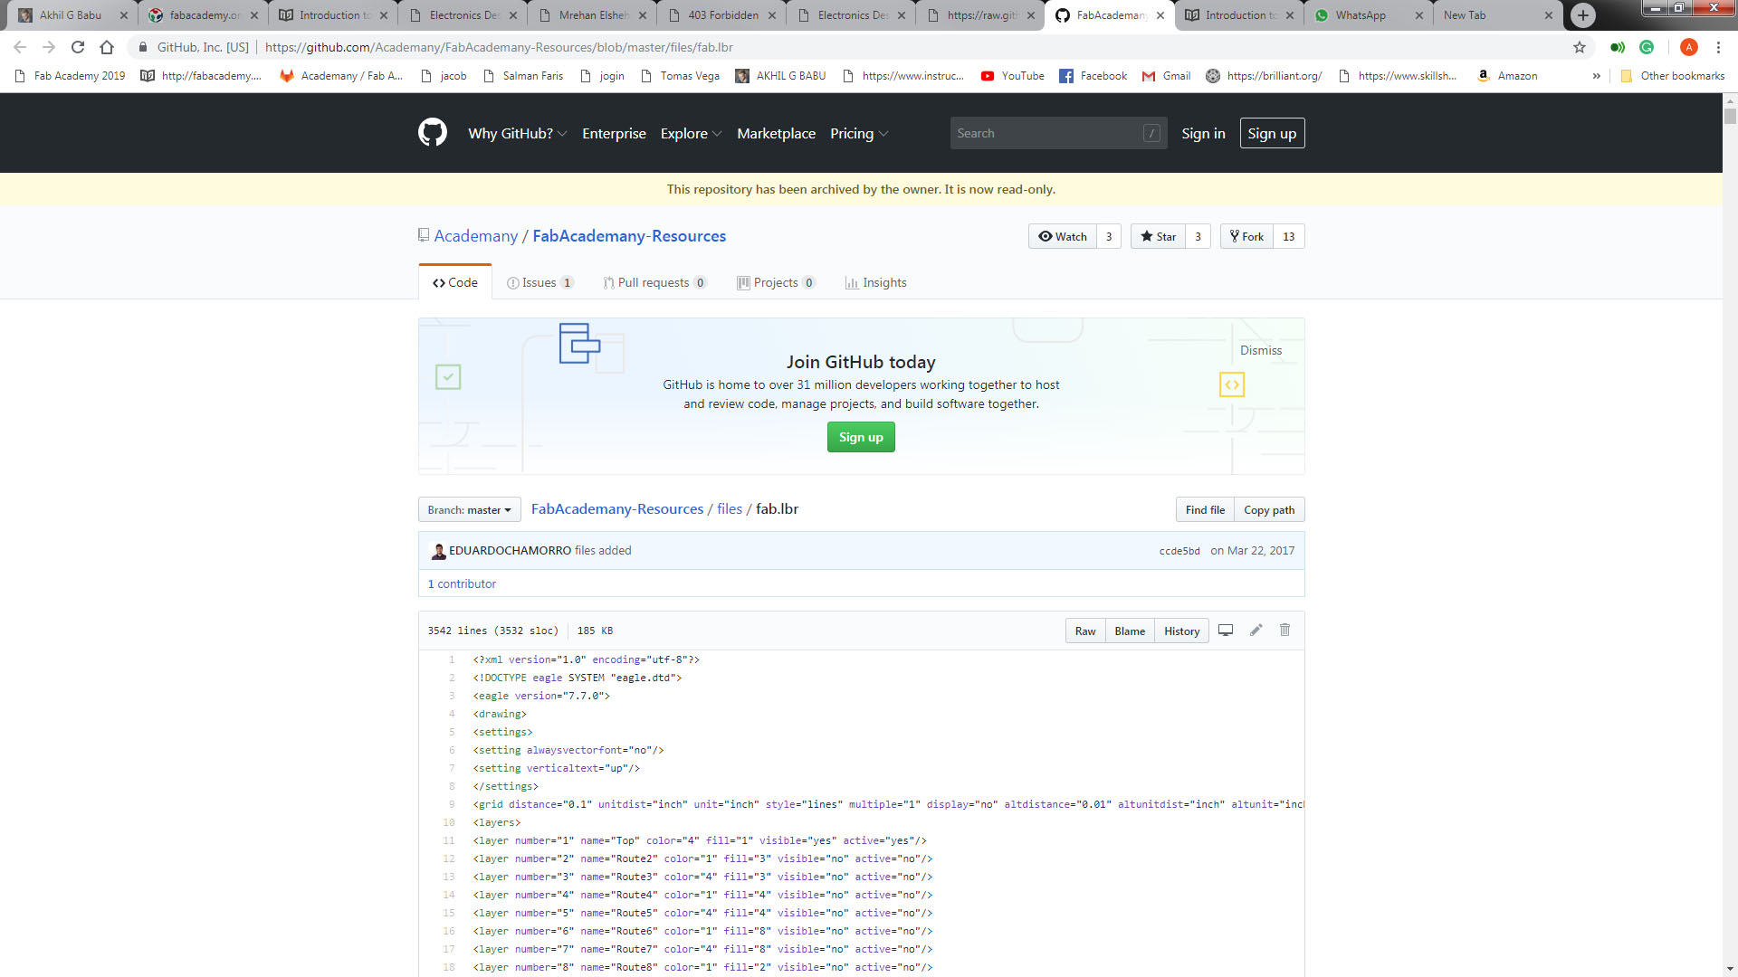Open file in GitHub Desktop icon
This screenshot has width=1738, height=977.
point(1226,631)
